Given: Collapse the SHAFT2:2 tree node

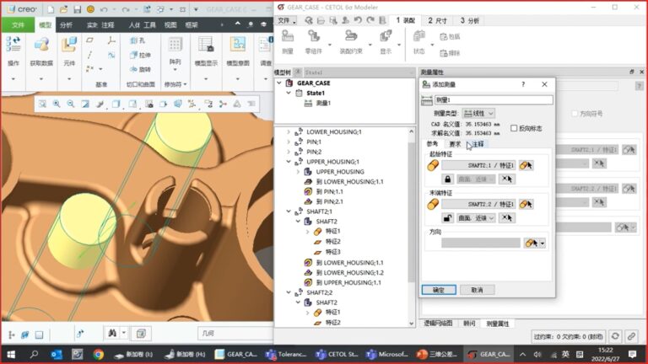Looking at the screenshot, I should point(289,292).
